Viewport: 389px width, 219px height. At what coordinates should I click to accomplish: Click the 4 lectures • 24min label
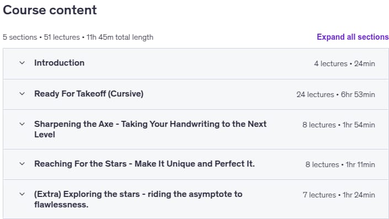click(344, 64)
